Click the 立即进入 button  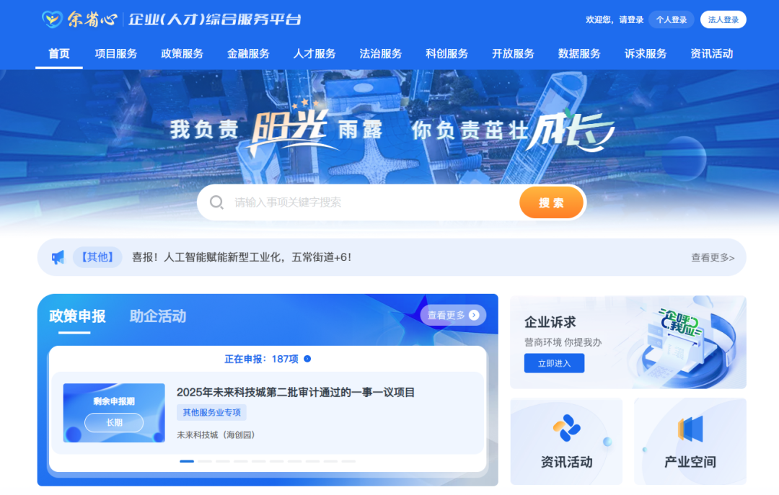pyautogui.click(x=554, y=363)
